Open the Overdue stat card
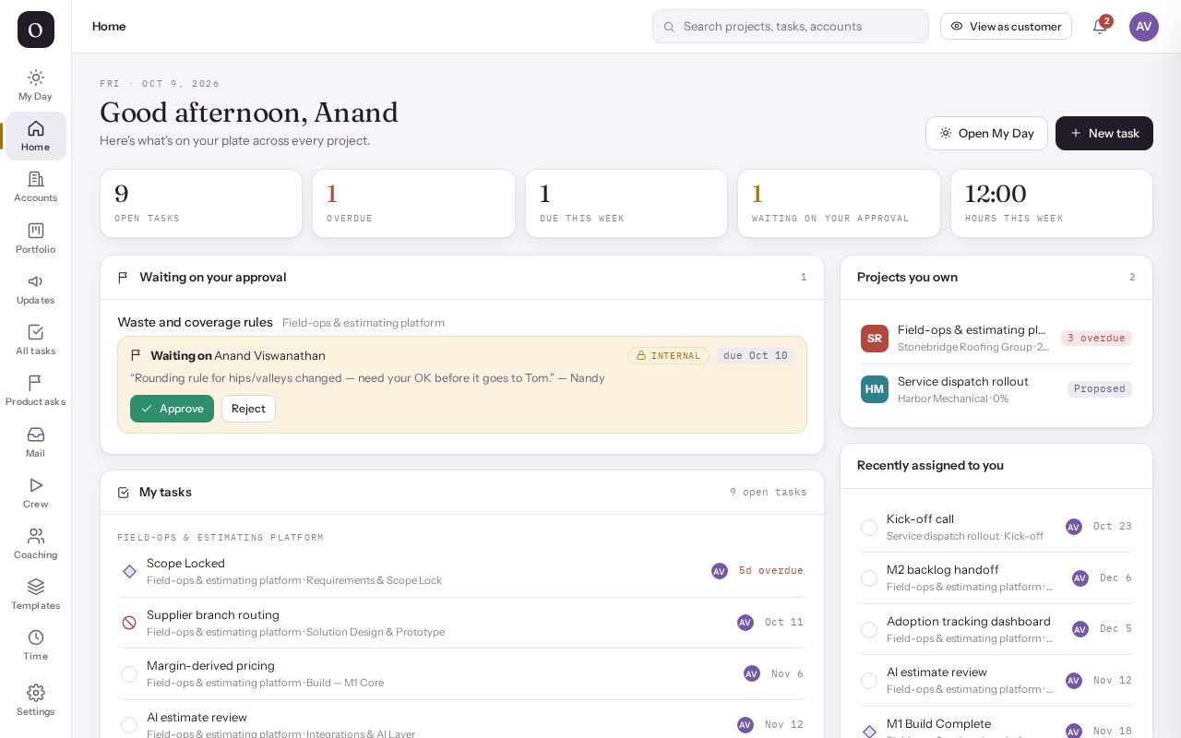This screenshot has width=1181, height=738. click(413, 203)
